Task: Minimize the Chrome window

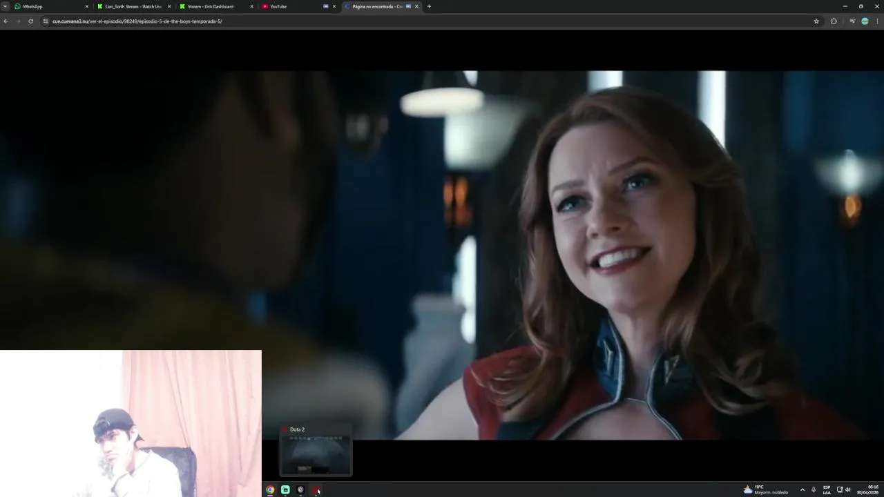Action: point(845,6)
